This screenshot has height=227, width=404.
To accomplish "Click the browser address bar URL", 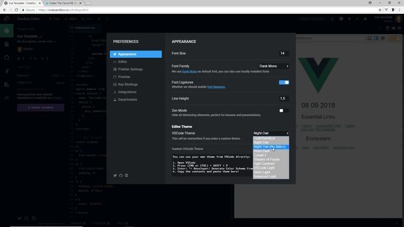I will [63, 10].
